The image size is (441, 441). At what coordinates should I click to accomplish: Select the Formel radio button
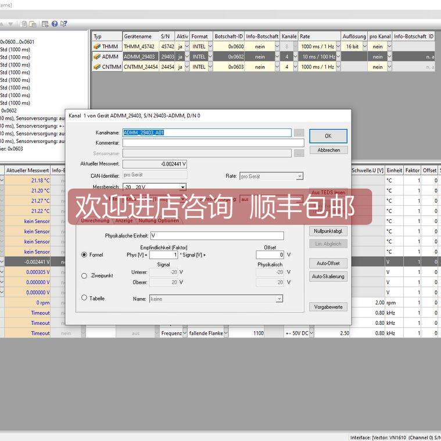84,255
